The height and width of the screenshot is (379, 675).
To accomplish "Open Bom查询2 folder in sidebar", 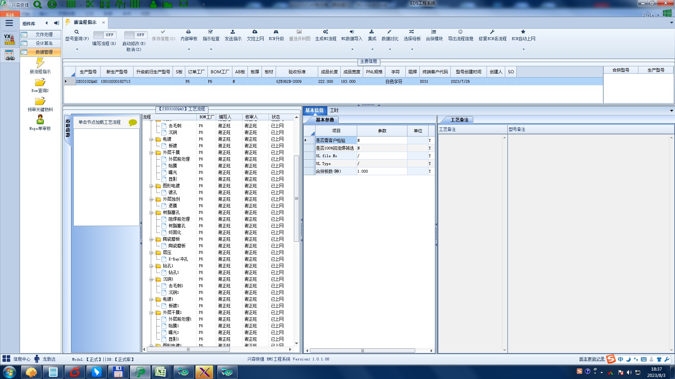I will point(40,83).
